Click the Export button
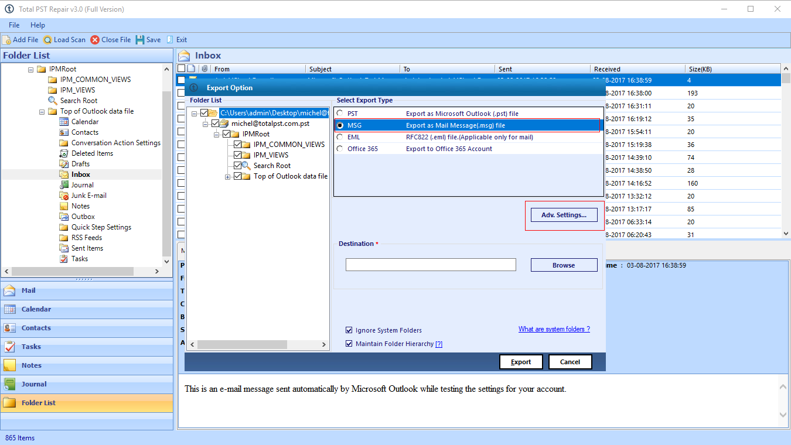Screen dimensions: 791x445 tap(521, 362)
